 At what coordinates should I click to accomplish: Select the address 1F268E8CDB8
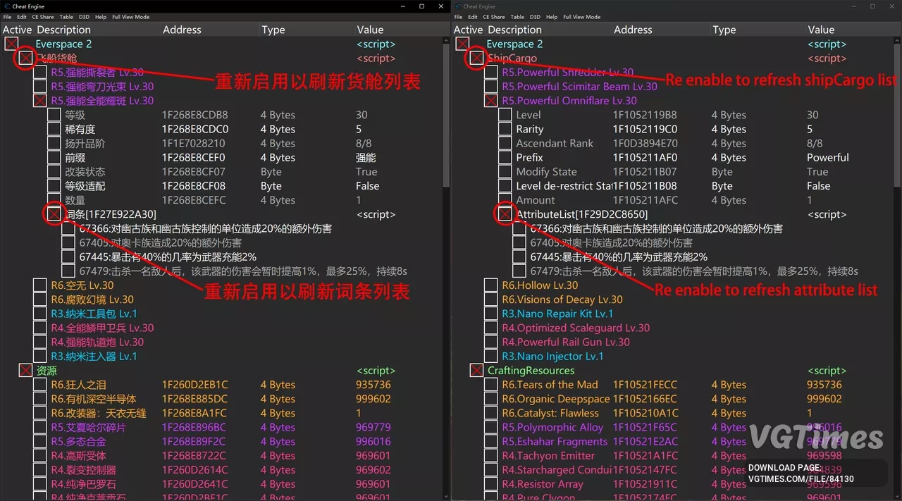(195, 115)
